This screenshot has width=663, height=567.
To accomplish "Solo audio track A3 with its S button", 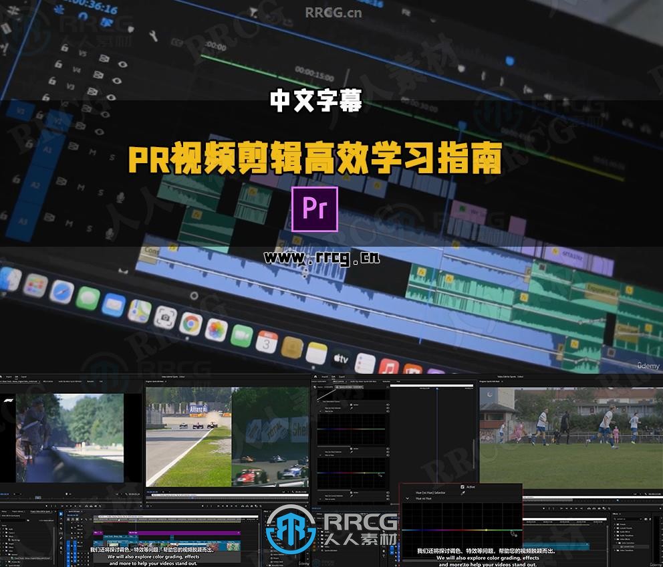I will tap(89, 229).
